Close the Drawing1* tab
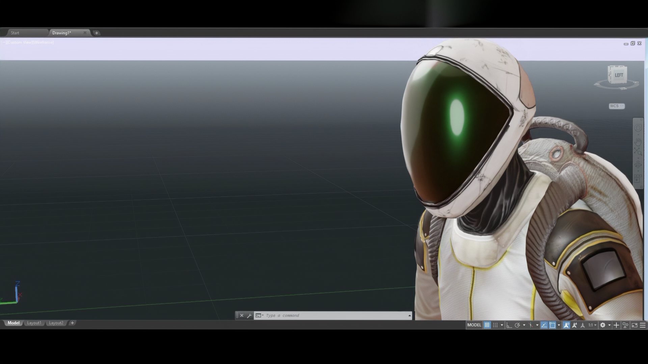Viewport: 648px width, 364px height. click(x=85, y=33)
